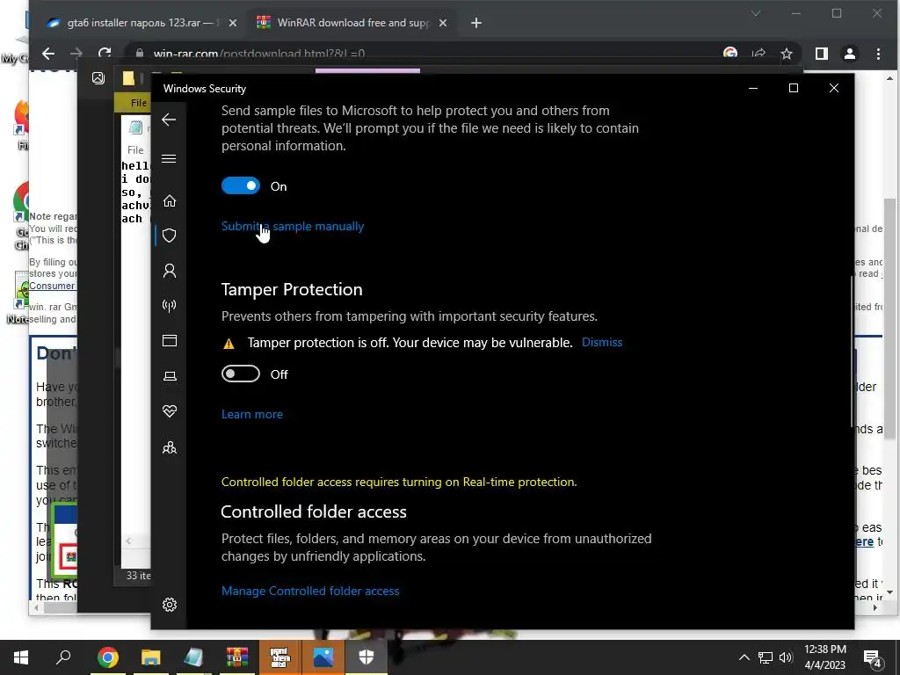The width and height of the screenshot is (900, 675).
Task: Click the Chrome share page icon
Action: click(x=758, y=54)
